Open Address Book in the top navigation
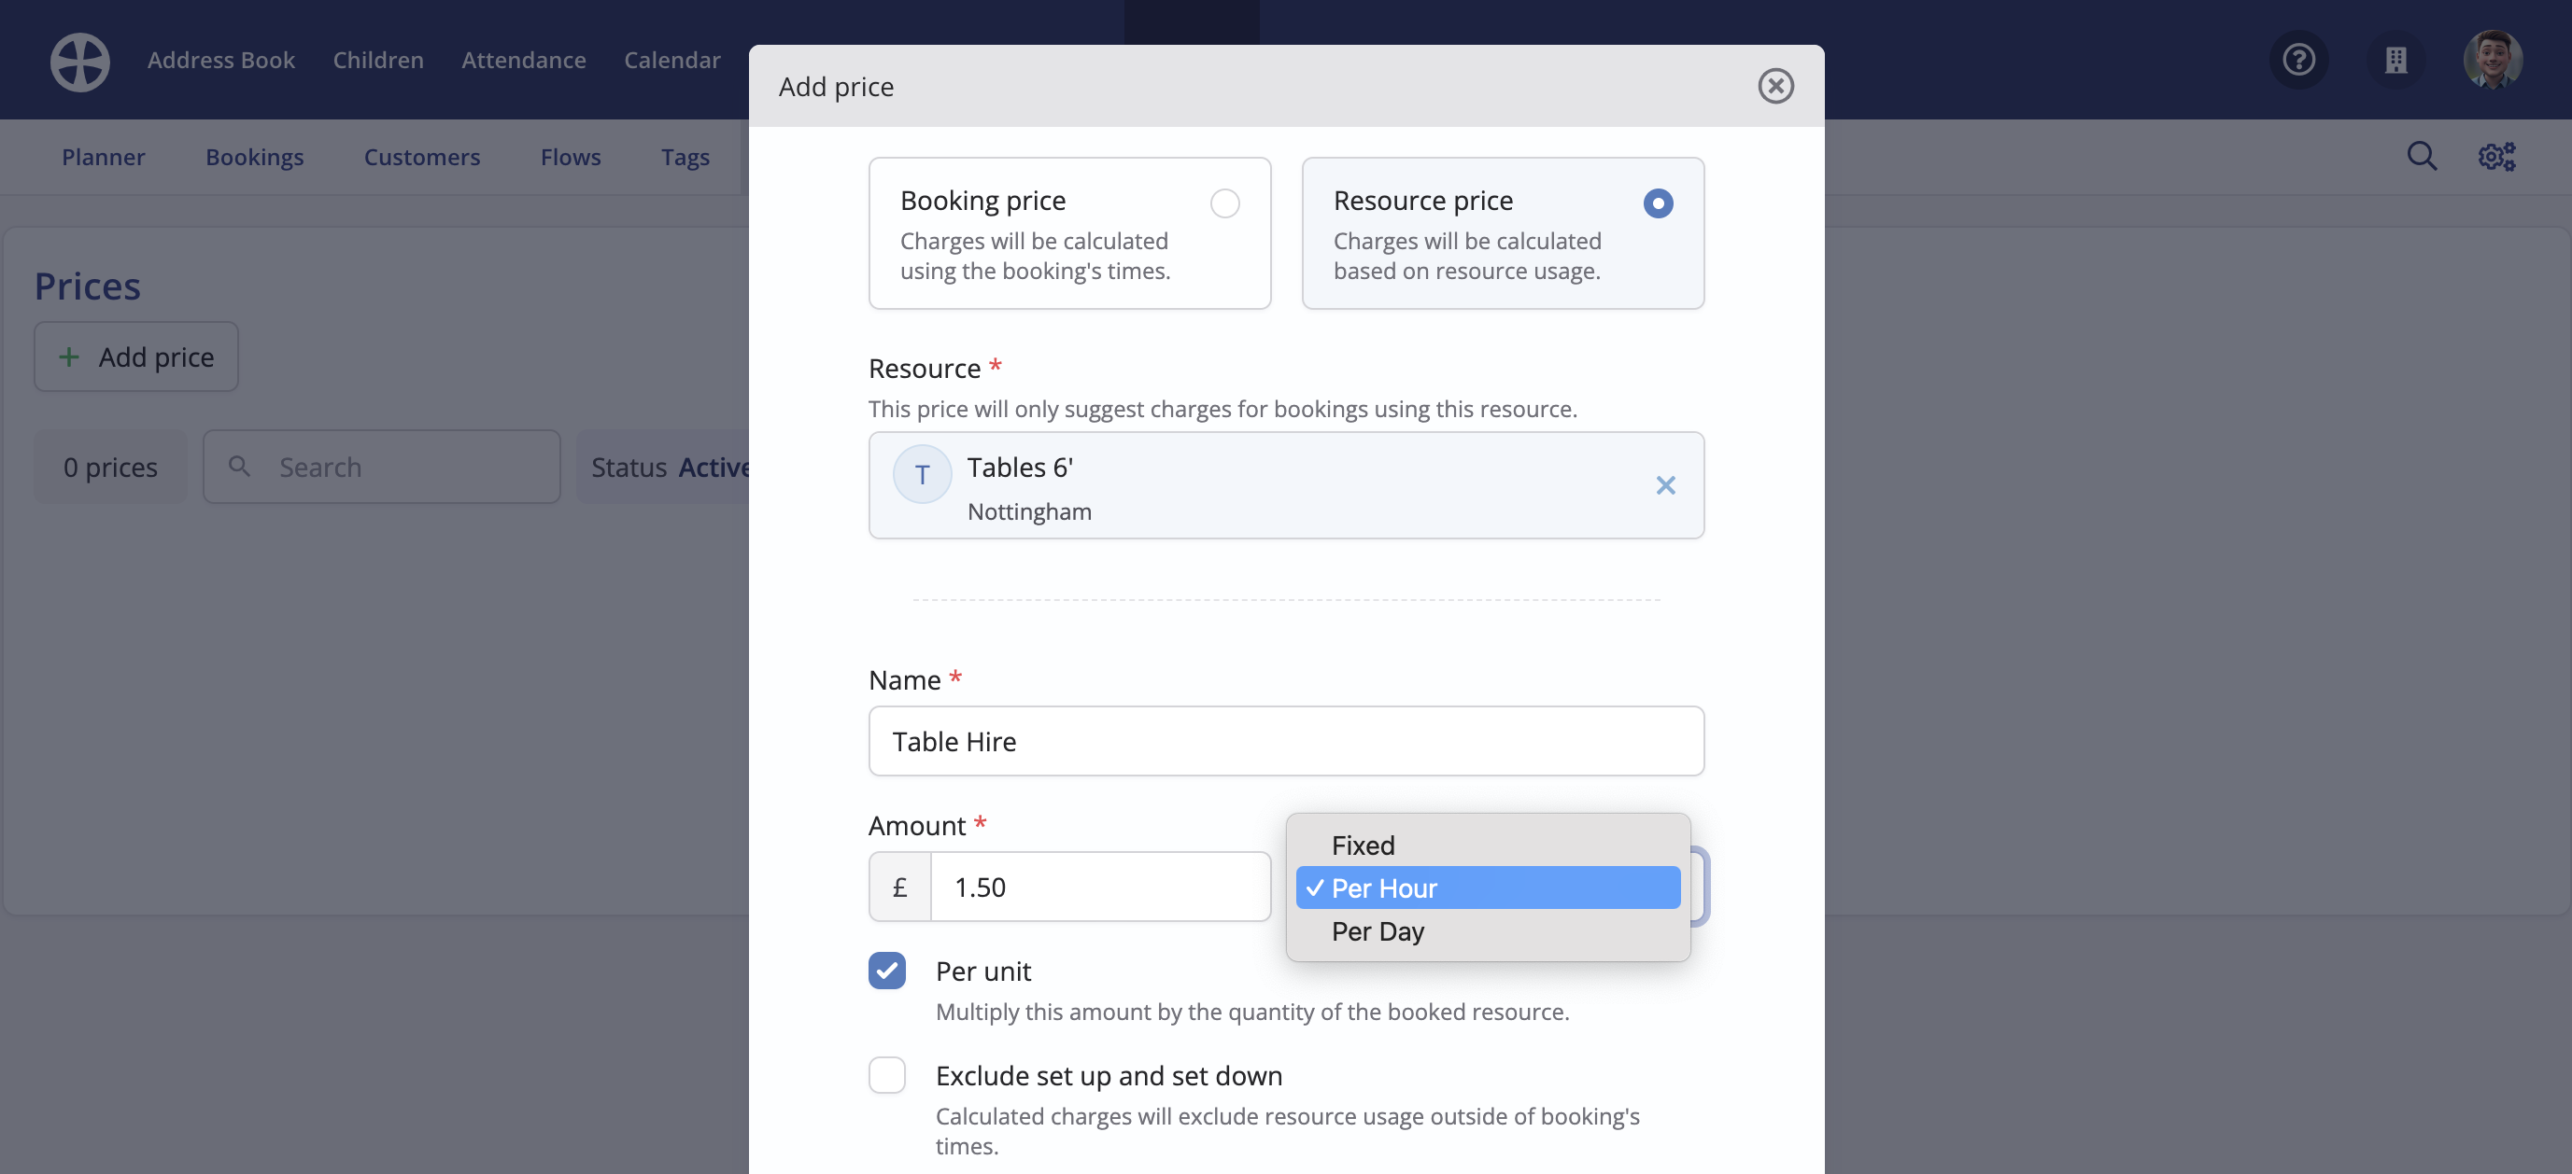This screenshot has height=1174, width=2572. coord(220,60)
